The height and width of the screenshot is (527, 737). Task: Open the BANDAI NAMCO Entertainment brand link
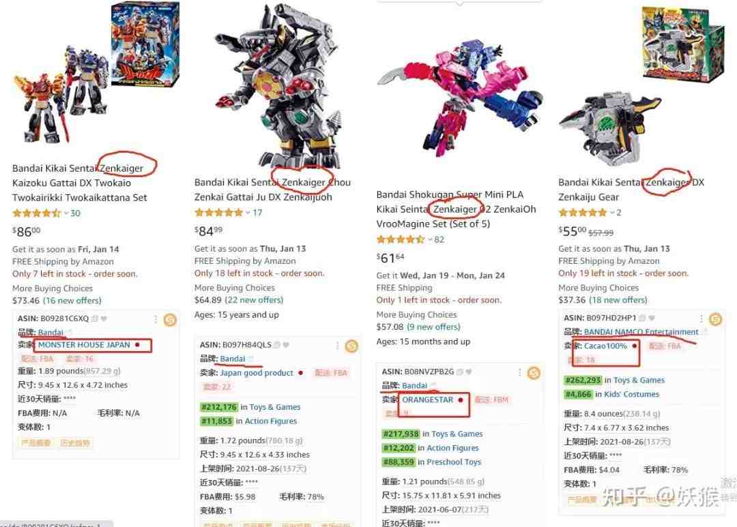click(641, 332)
